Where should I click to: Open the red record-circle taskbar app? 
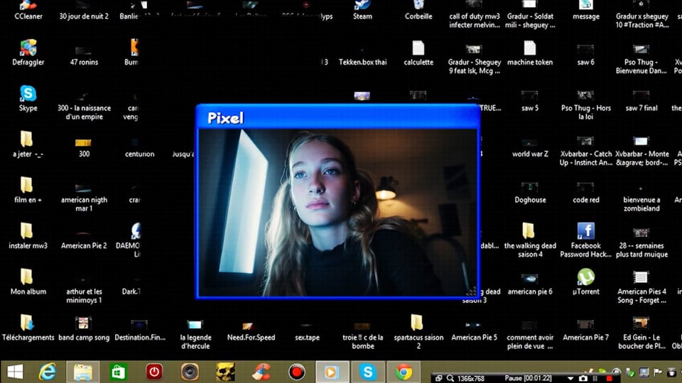click(x=297, y=372)
